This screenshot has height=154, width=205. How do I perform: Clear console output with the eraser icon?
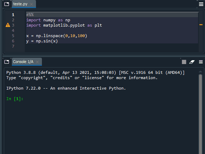pyautogui.click(x=192, y=62)
